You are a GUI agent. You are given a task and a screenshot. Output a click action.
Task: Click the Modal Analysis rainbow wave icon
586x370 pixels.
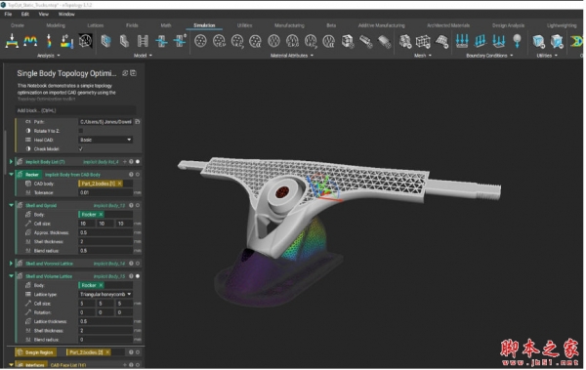tap(30, 40)
